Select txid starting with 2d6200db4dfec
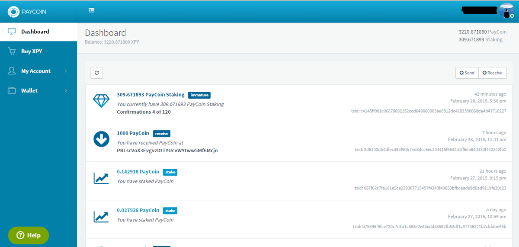This screenshot has width=519, height=247. tap(430, 150)
